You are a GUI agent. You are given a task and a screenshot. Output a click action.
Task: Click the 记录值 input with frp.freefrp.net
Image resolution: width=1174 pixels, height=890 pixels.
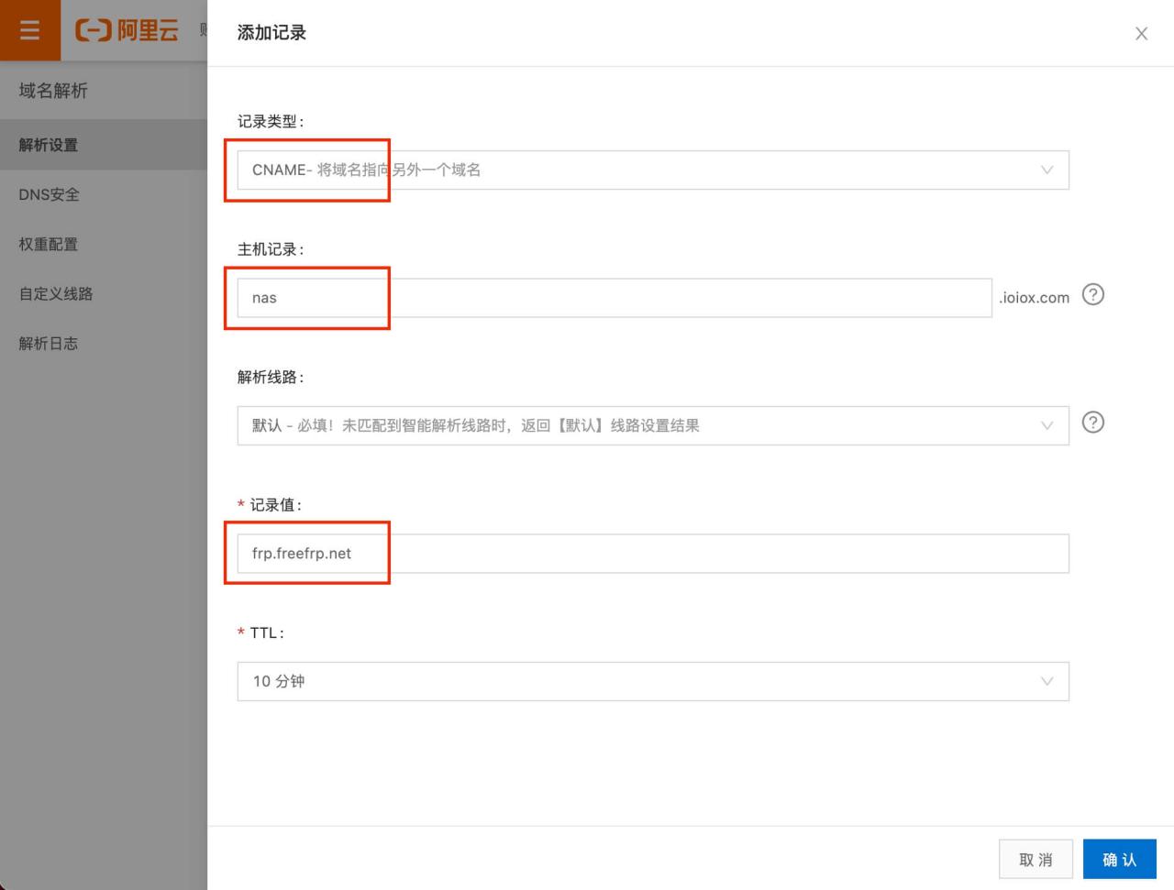[x=653, y=554]
